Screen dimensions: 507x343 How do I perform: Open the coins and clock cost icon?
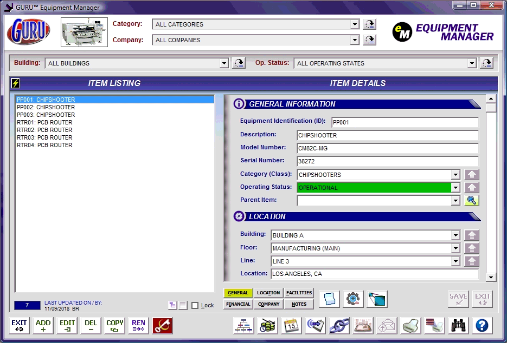pos(267,326)
